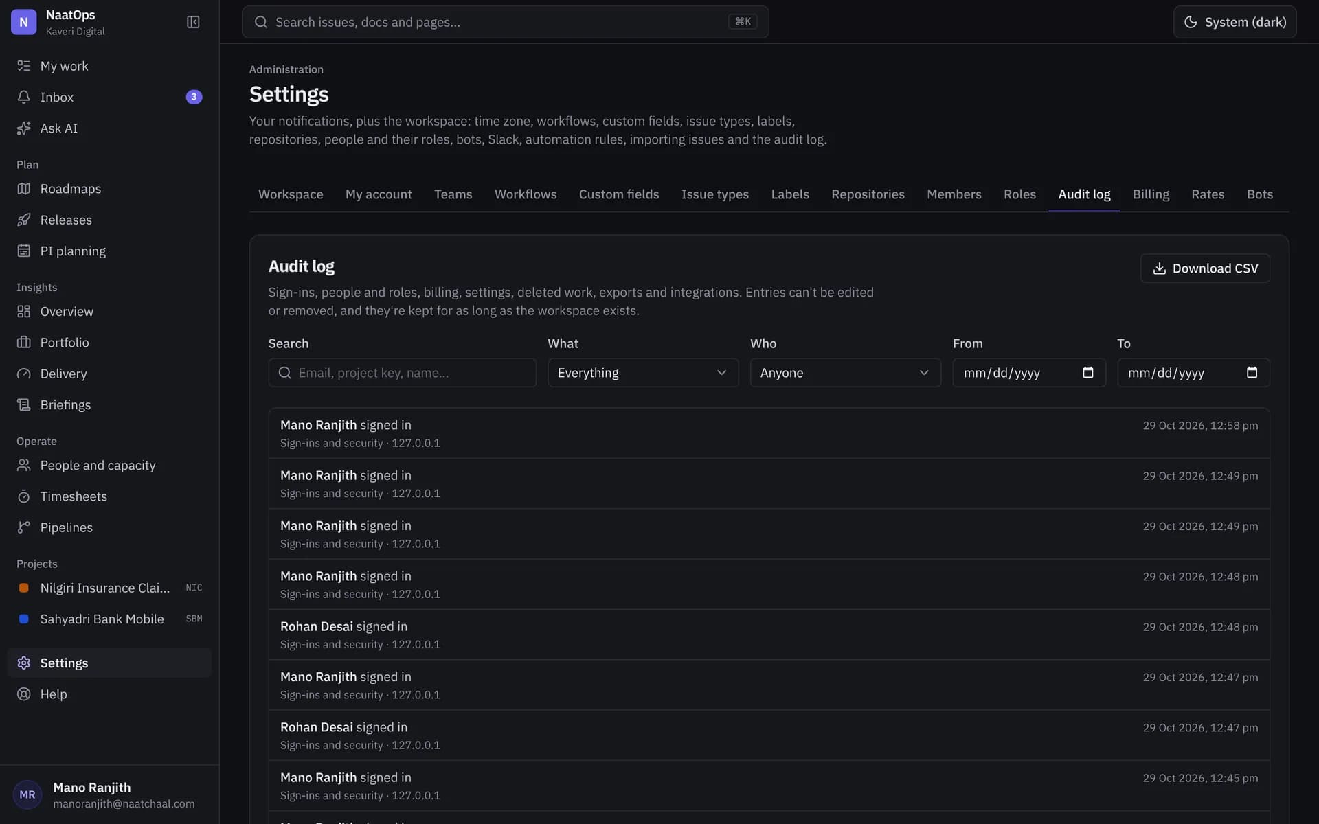Screen dimensions: 1319x824
Task: Open Portfolio briefcase icon
Action: (24, 342)
